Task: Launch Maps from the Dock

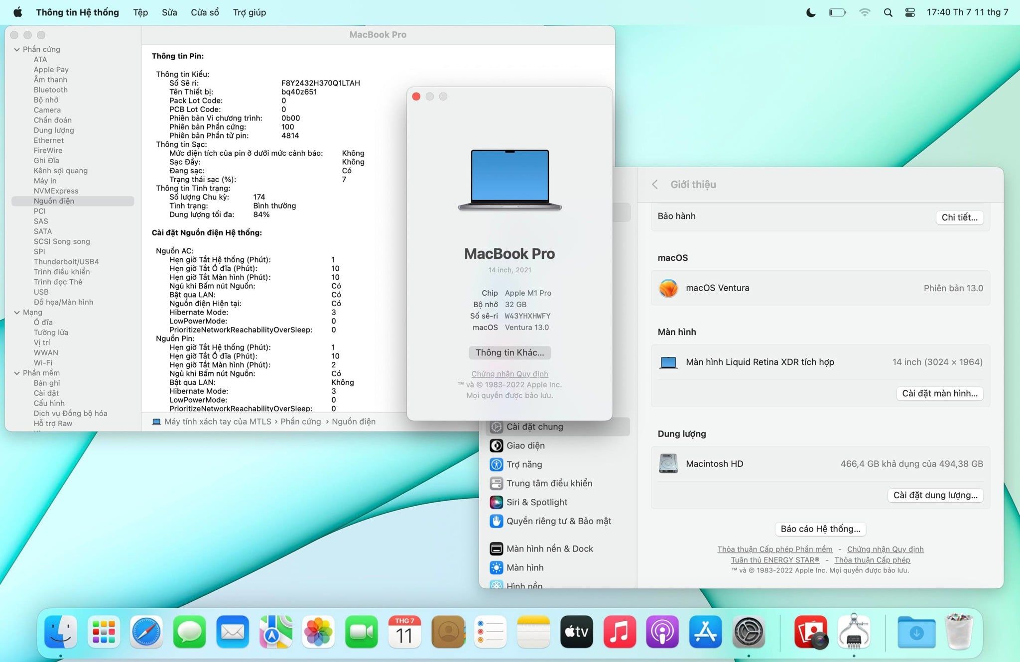Action: (275, 632)
